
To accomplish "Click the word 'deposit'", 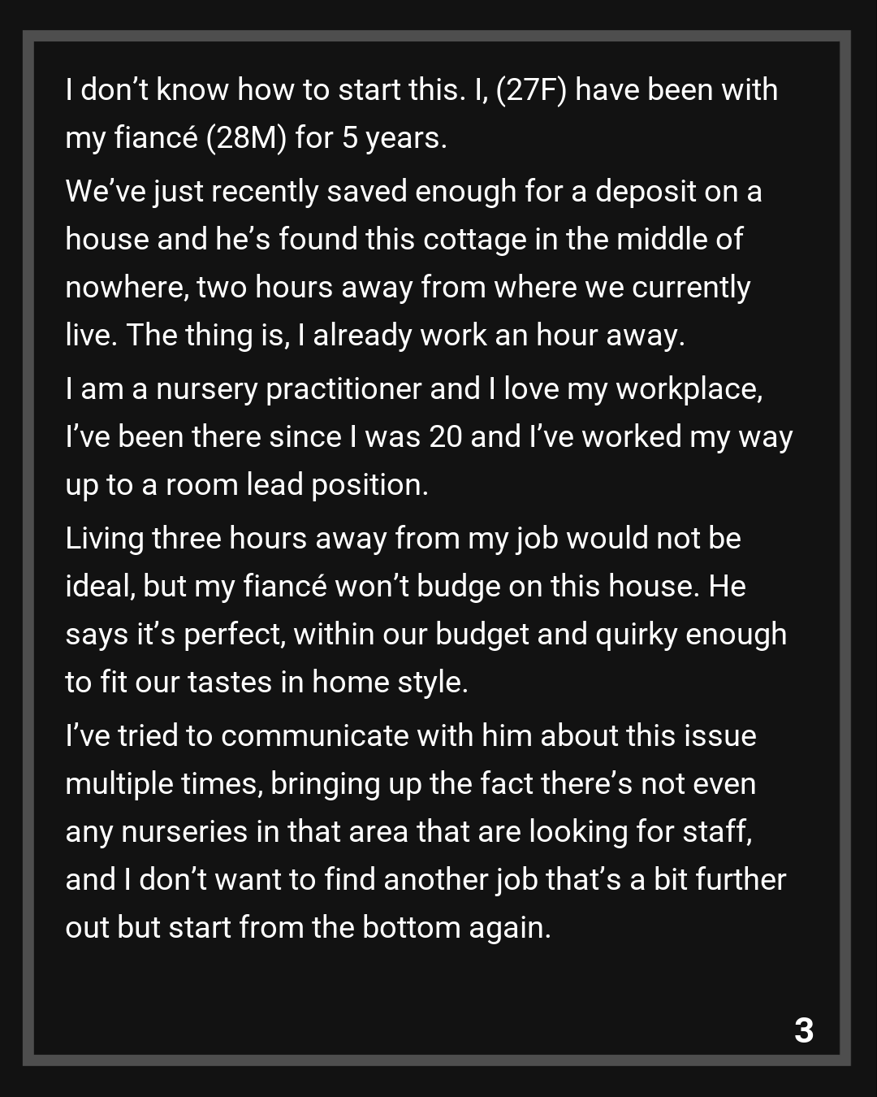I will [x=646, y=191].
